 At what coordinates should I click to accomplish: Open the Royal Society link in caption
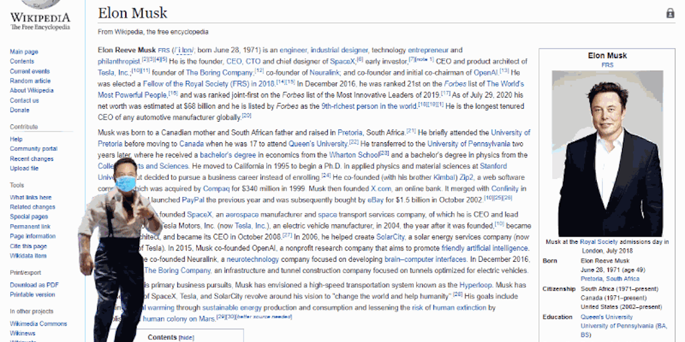[x=599, y=242]
